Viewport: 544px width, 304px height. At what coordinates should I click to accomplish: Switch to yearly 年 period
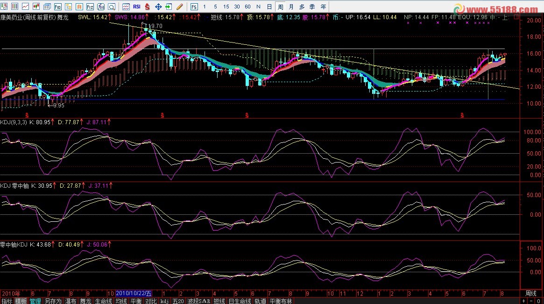click(x=323, y=7)
